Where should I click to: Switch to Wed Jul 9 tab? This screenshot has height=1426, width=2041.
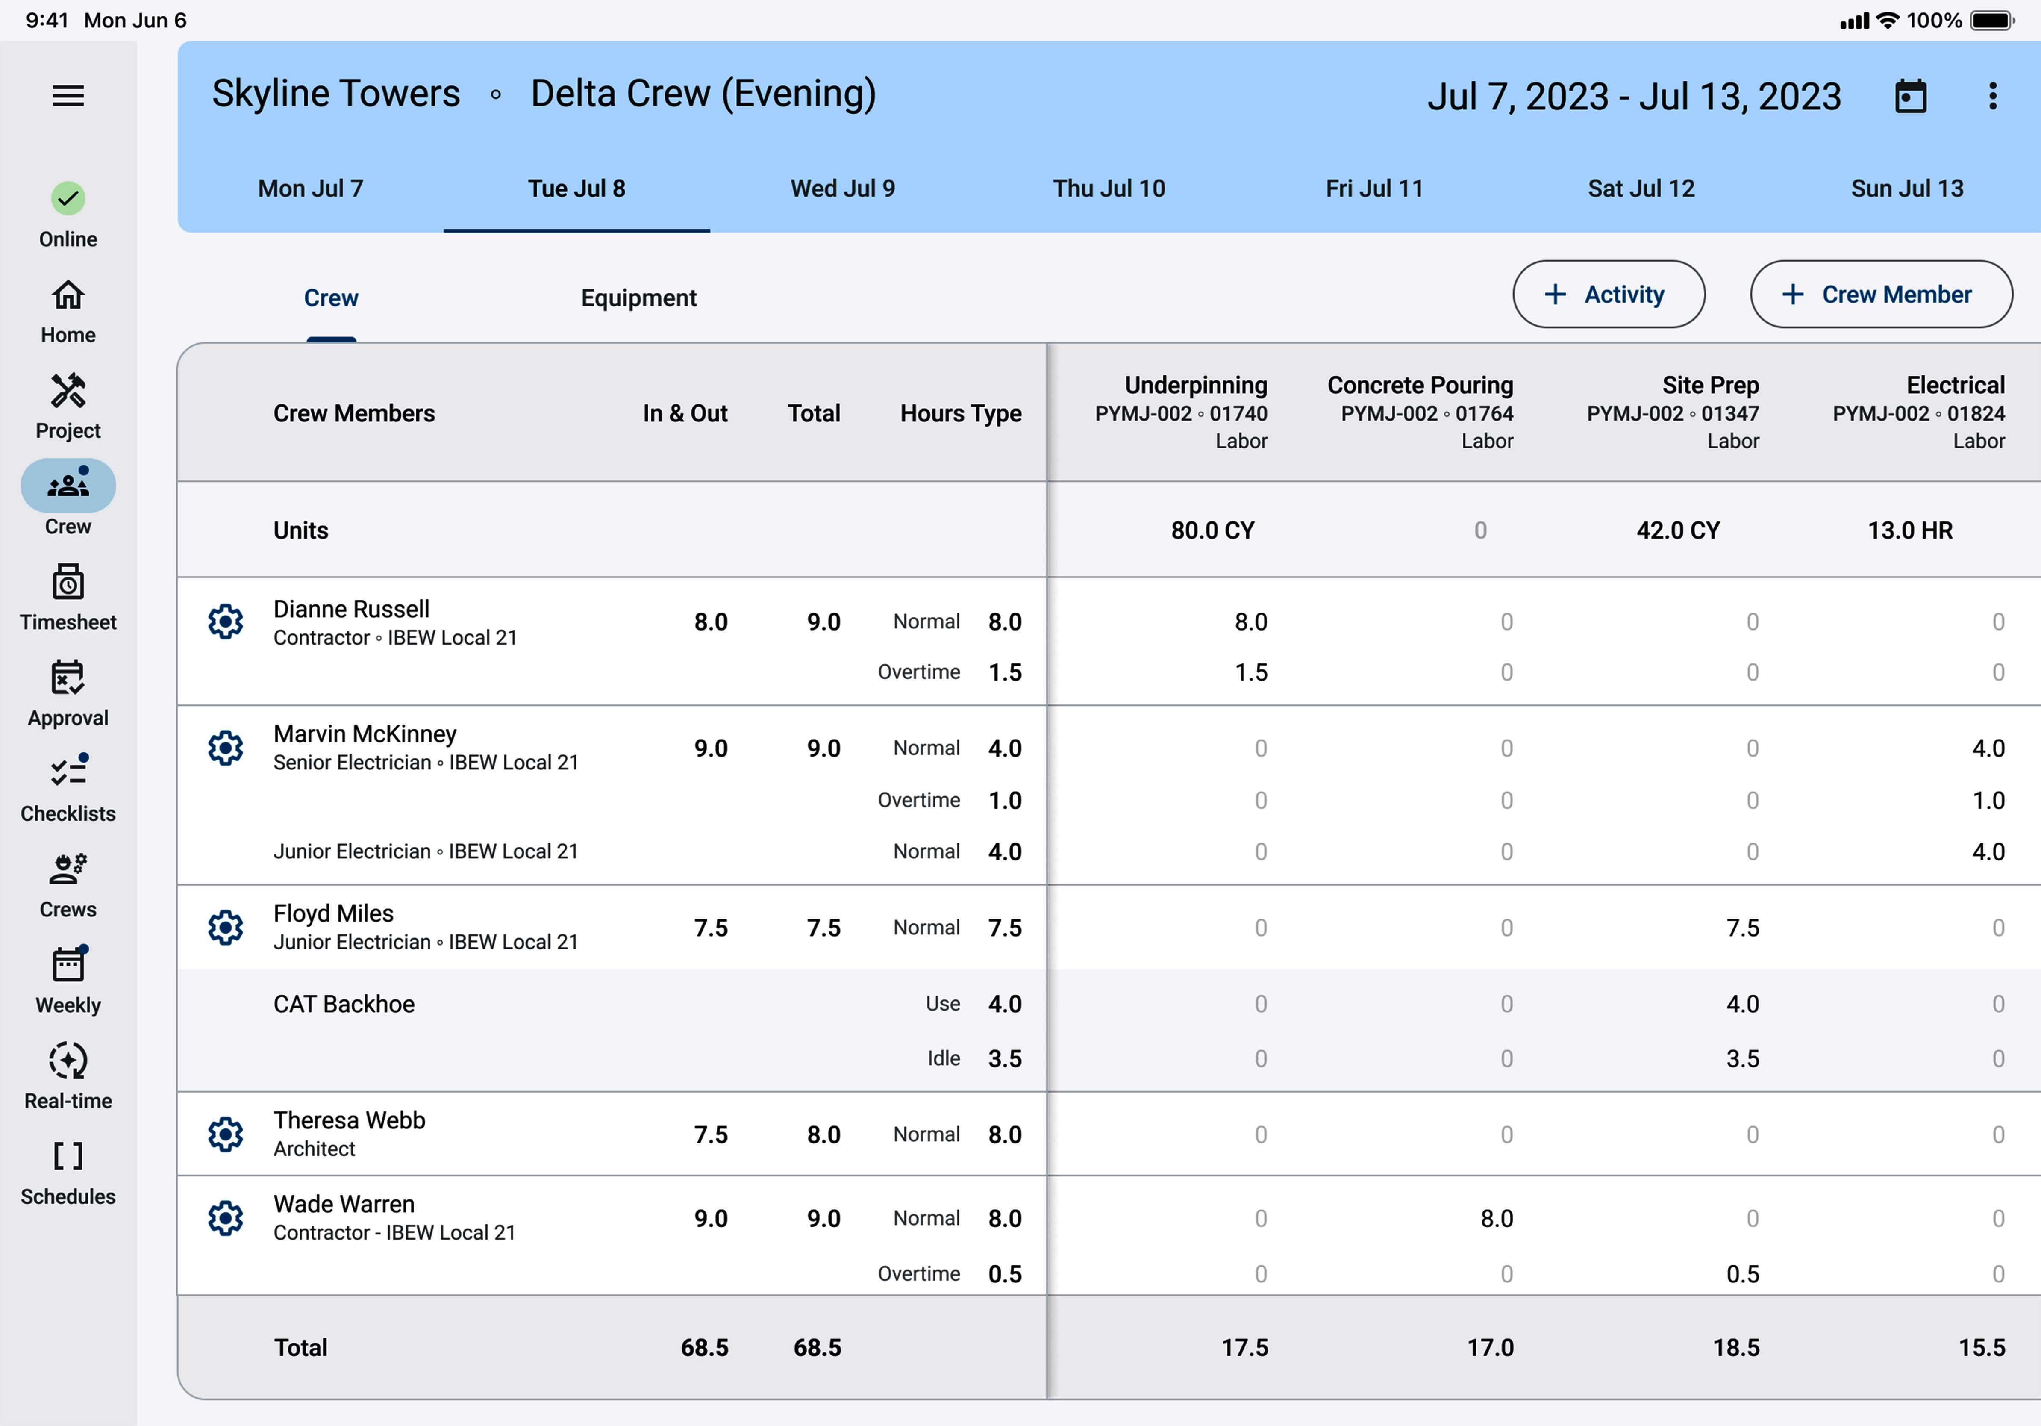[842, 189]
